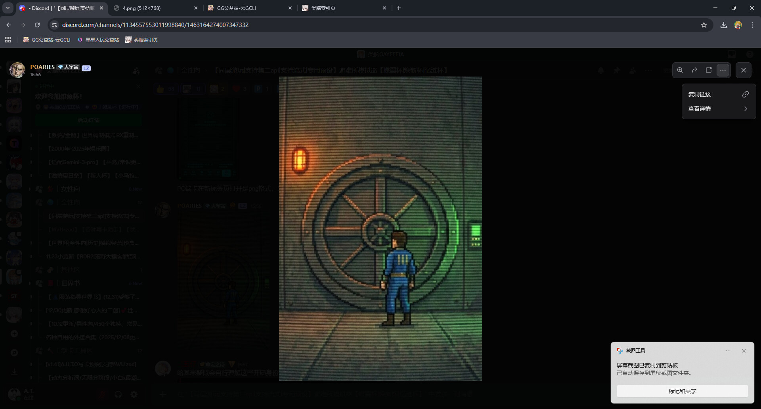The height and width of the screenshot is (409, 761).
Task: Click POARIES user avatar in viewer header
Action: [x=17, y=70]
